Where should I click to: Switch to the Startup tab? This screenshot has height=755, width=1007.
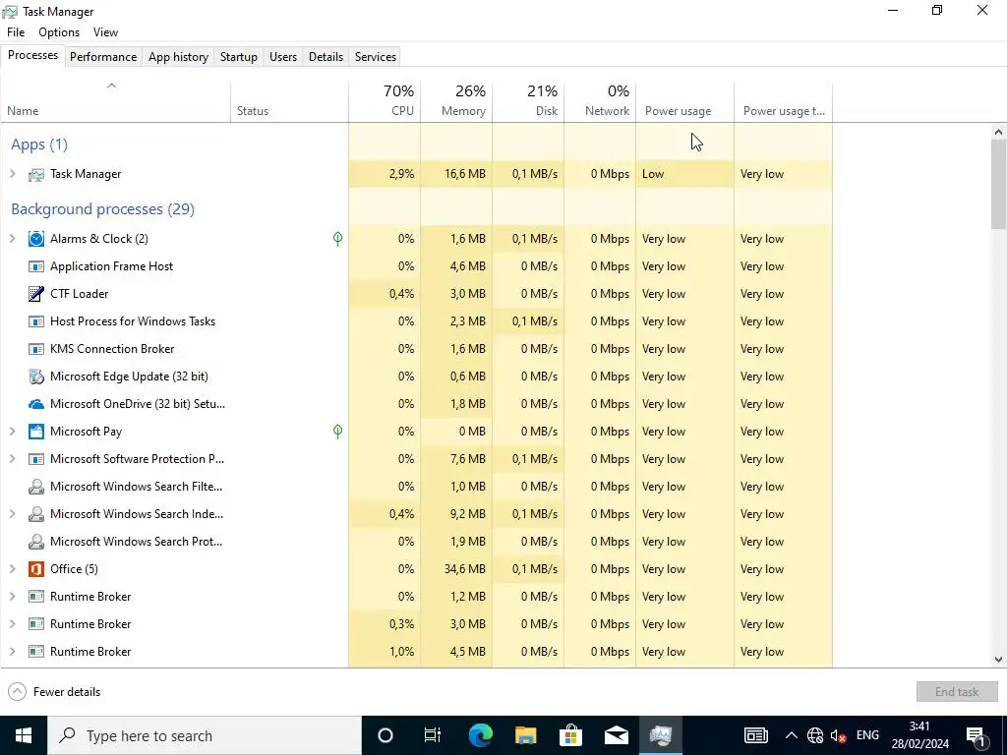[239, 56]
